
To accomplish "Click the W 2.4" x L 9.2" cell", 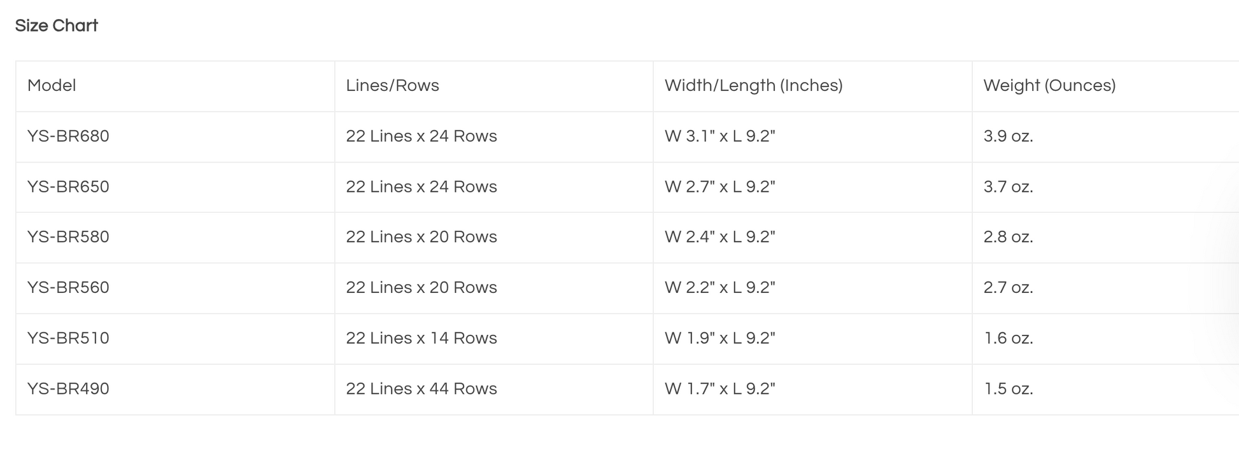I will coord(719,237).
